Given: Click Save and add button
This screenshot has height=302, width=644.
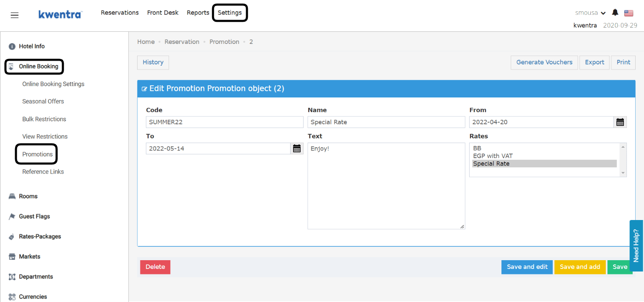Looking at the screenshot, I should pyautogui.click(x=580, y=267).
